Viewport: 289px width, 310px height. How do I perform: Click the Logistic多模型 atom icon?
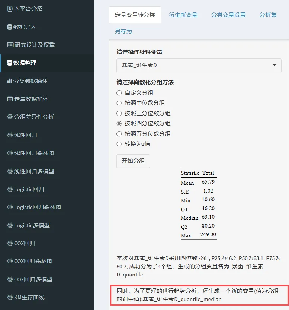point(10,225)
